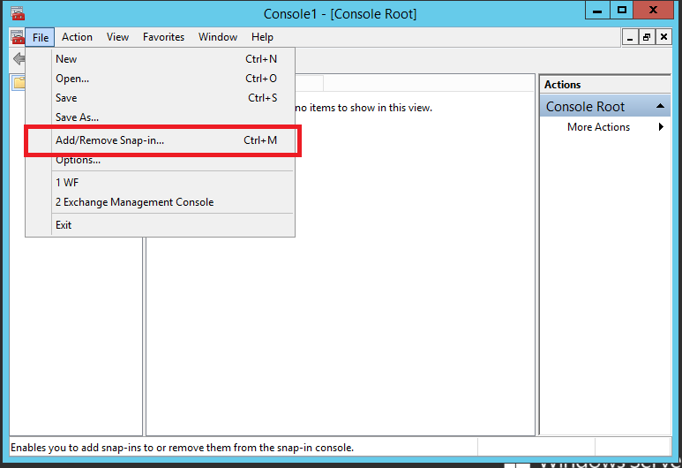The image size is (682, 468).
Task: Choose Save As... in the File menu
Action: click(77, 117)
